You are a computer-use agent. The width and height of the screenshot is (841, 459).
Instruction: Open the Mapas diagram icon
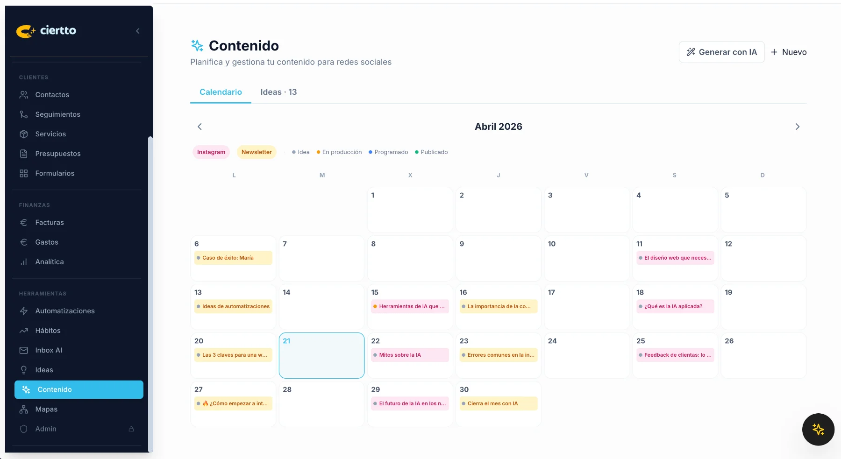click(24, 410)
